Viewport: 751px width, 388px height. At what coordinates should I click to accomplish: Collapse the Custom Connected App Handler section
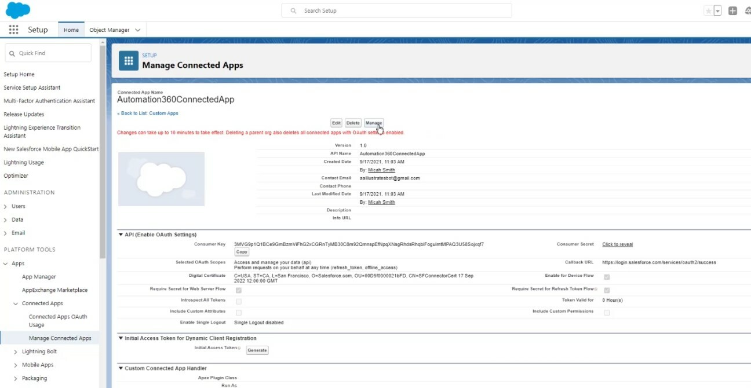[121, 368]
